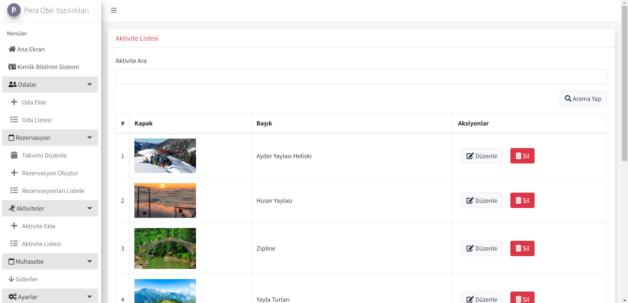Open the Zipline cover thumbnail

165,248
